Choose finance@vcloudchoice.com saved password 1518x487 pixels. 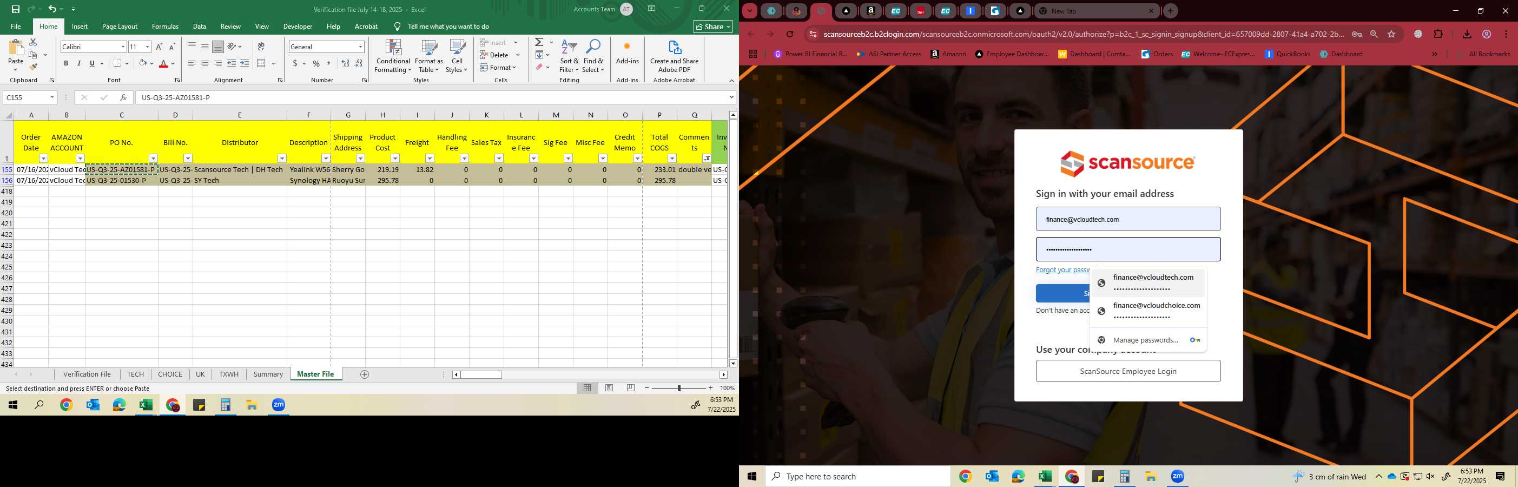pos(1148,311)
